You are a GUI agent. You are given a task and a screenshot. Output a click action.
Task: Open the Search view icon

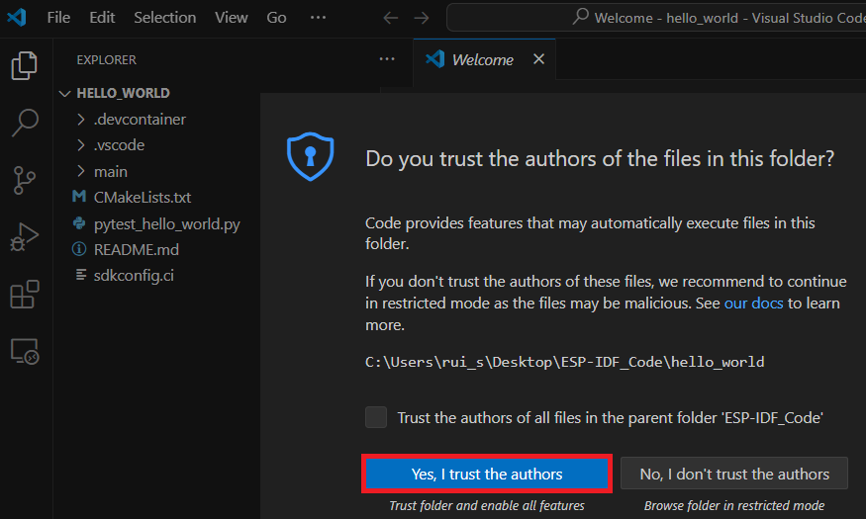(x=25, y=123)
